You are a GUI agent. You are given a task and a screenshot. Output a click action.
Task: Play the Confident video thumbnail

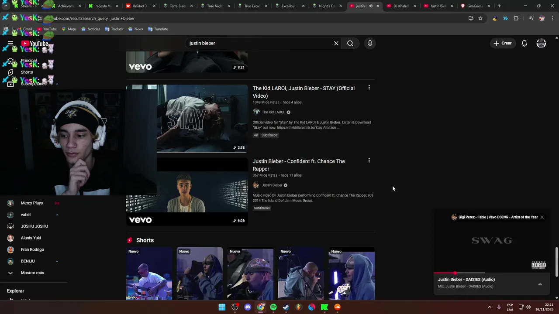(187, 191)
